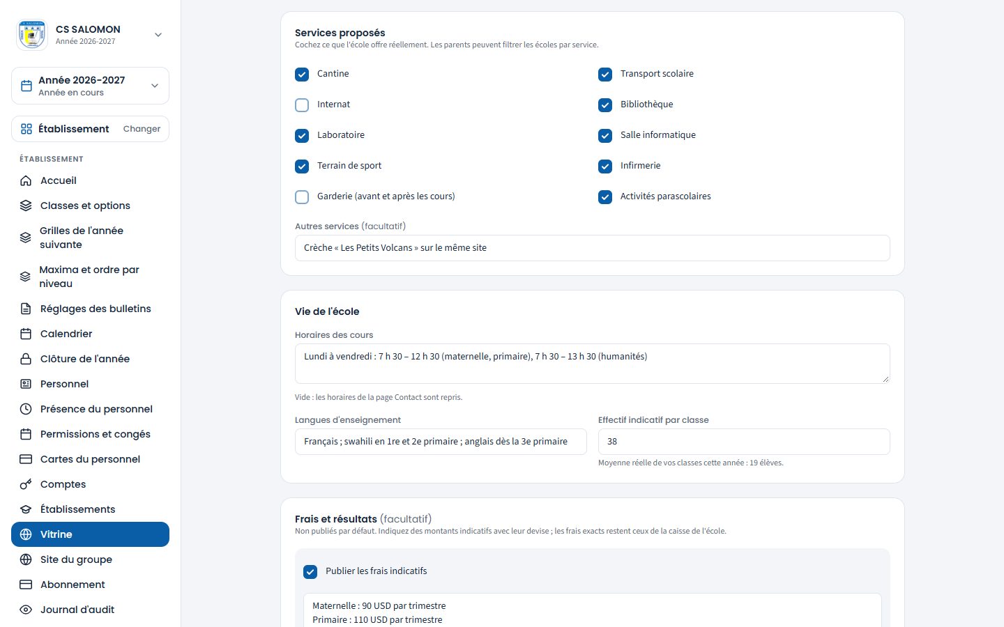This screenshot has width=1004, height=627.
Task: Click the CS SALOMON school logo
Action: click(32, 35)
